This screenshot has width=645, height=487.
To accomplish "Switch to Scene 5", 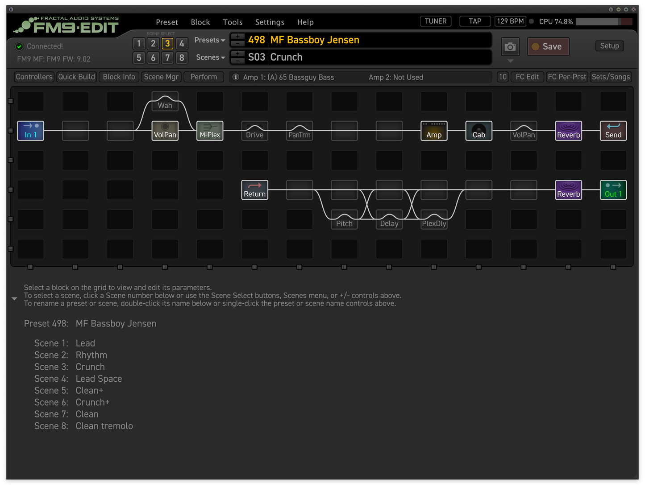I will click(139, 58).
